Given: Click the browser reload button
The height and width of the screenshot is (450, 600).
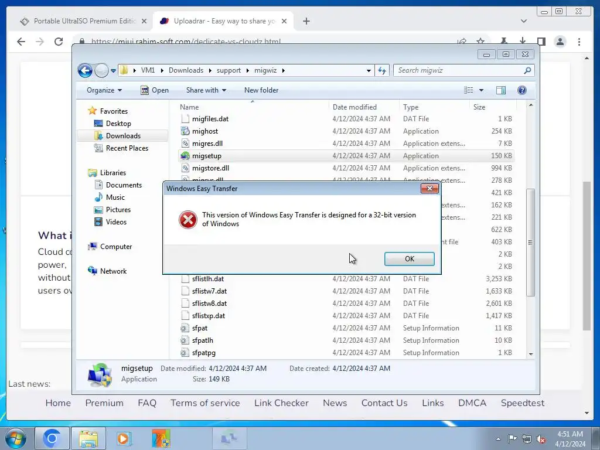Looking at the screenshot, I should 59,42.
